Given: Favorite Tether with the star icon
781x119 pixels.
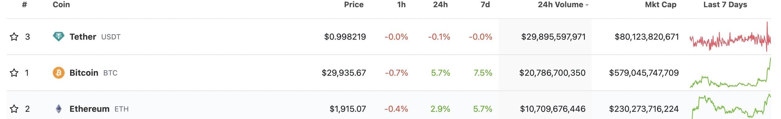Looking at the screenshot, I should point(14,37).
